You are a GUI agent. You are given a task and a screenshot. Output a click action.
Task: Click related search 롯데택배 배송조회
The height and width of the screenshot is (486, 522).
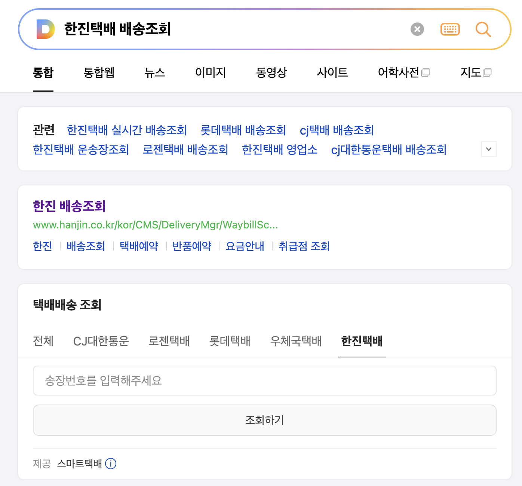coord(243,130)
